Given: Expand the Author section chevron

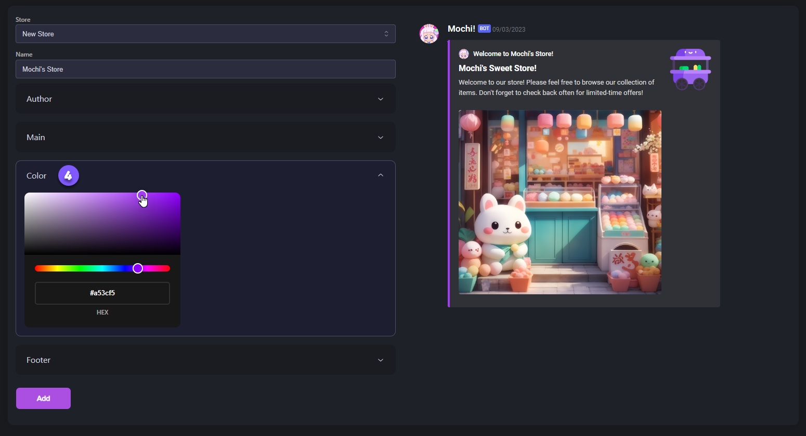Looking at the screenshot, I should (x=381, y=99).
